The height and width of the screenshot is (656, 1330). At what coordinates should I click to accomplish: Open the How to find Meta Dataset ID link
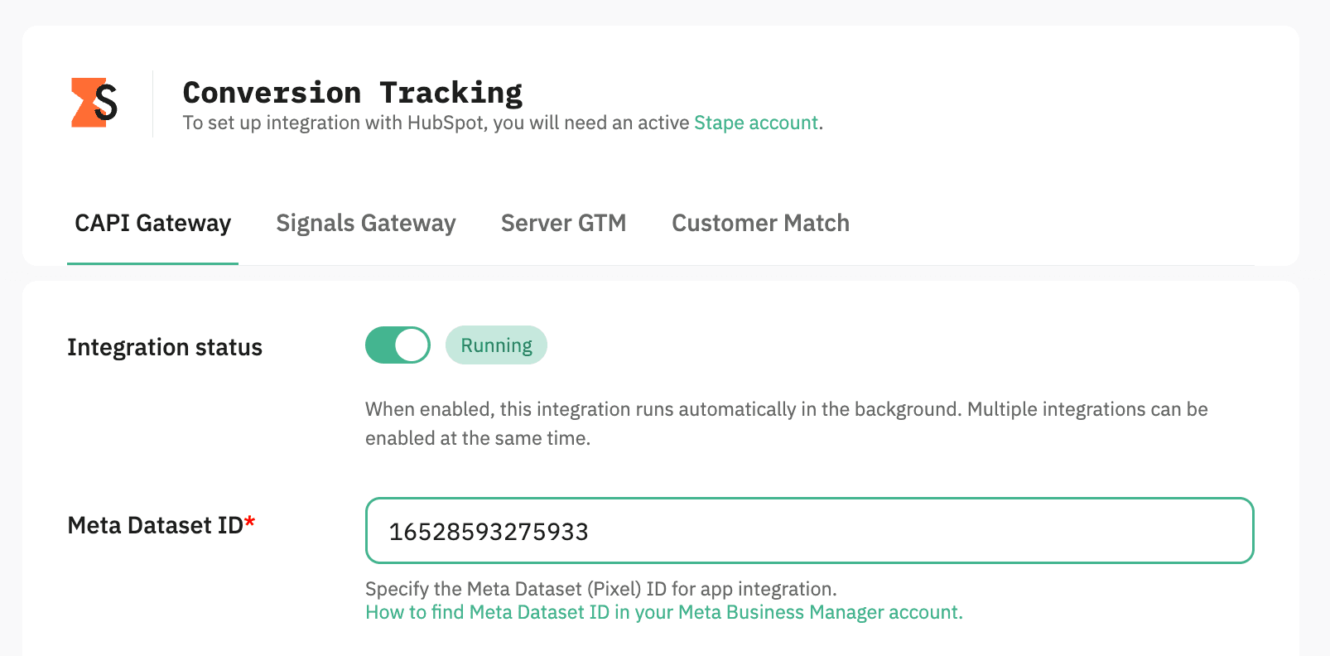663,612
